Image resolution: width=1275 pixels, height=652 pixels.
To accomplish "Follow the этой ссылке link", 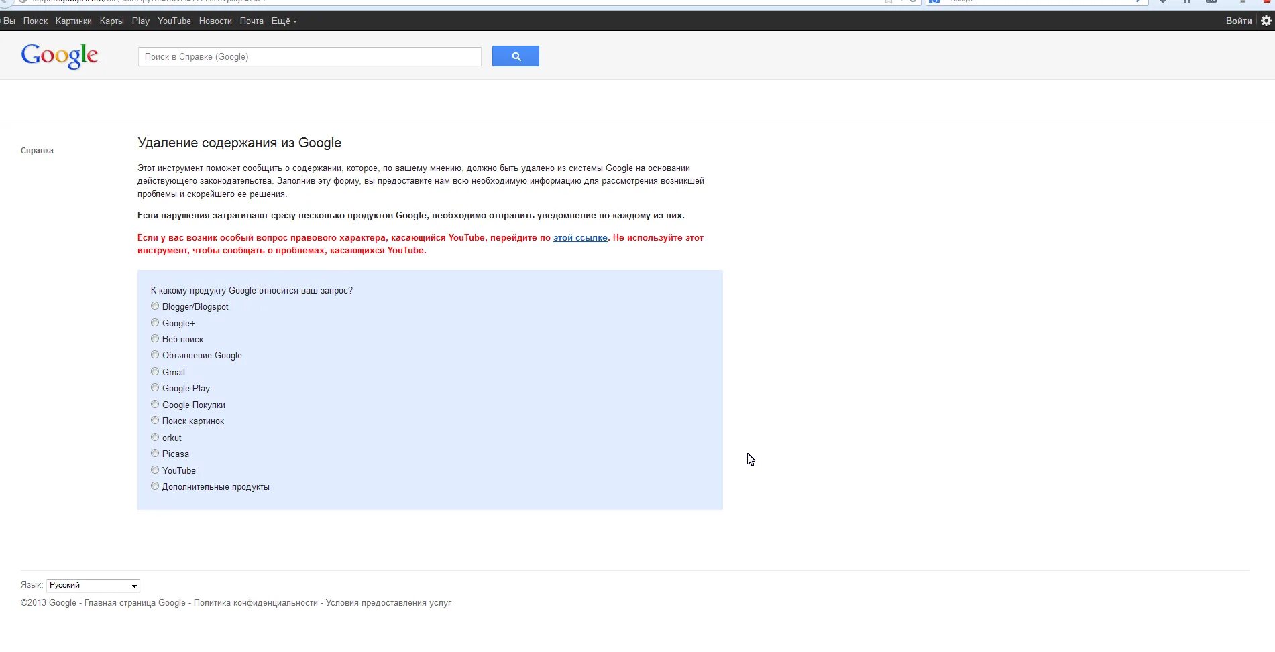I will coord(580,238).
